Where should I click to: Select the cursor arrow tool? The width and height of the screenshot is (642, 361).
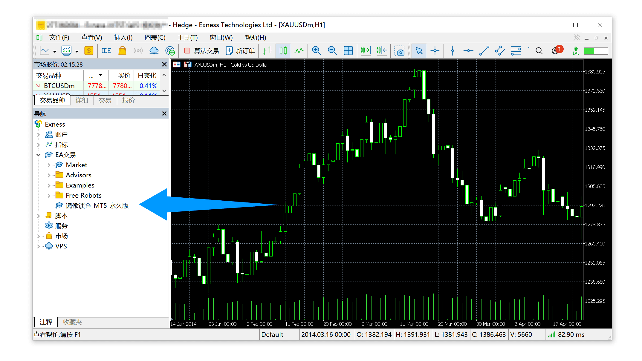coord(419,51)
